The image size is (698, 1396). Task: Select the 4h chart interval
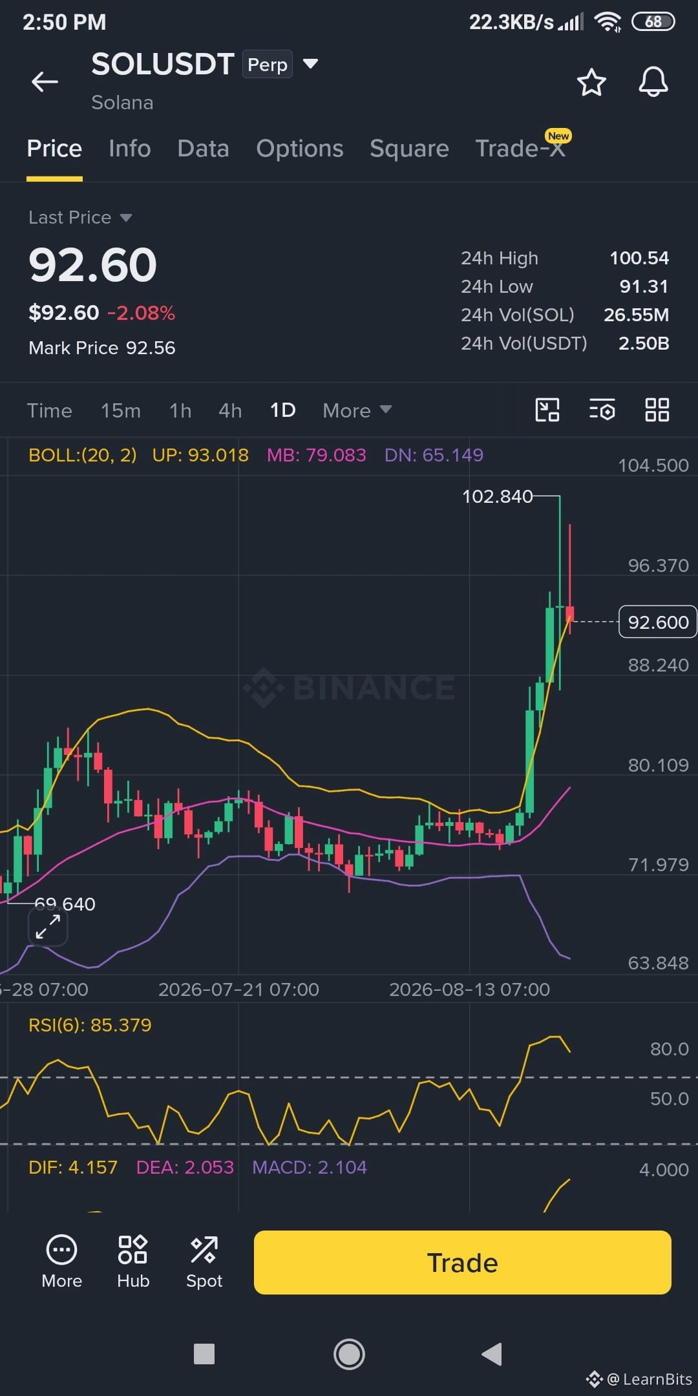pos(230,410)
